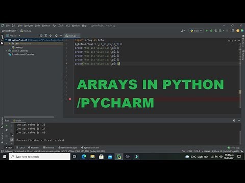The width and height of the screenshot is (245, 183).
Task: Switch to main.py editor tab
Action: coord(72,36)
